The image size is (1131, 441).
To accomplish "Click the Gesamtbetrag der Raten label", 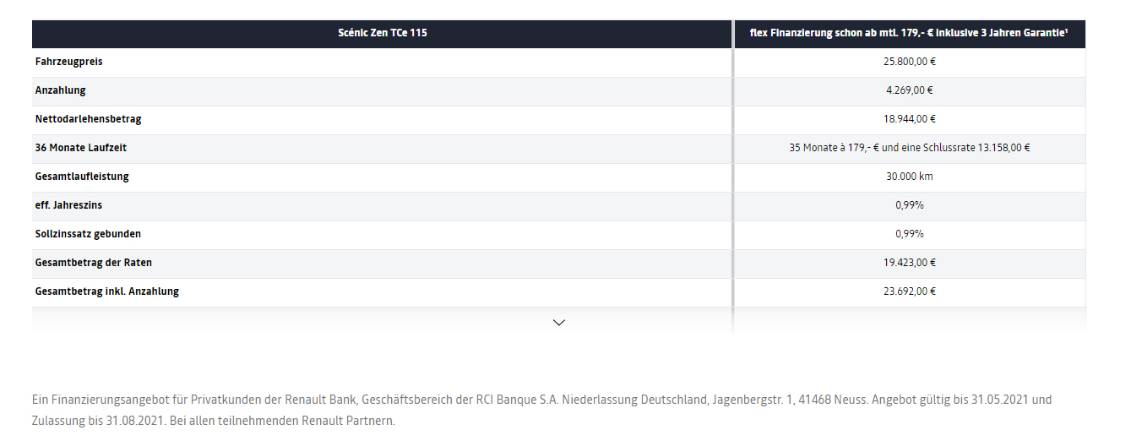I will point(94,263).
